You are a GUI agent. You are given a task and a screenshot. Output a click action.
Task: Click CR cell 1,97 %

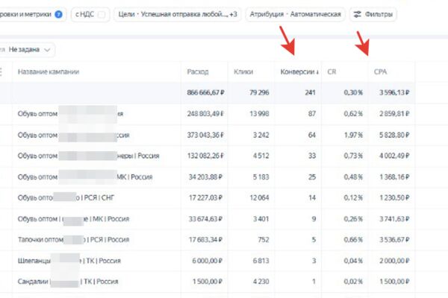[353, 135]
